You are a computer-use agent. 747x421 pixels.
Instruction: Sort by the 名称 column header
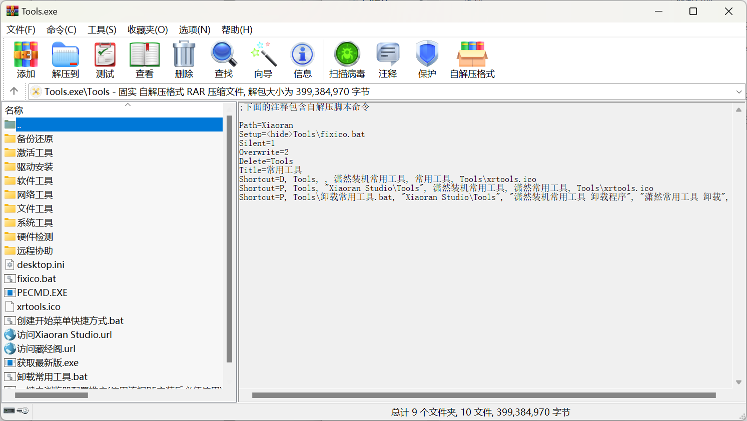15,110
